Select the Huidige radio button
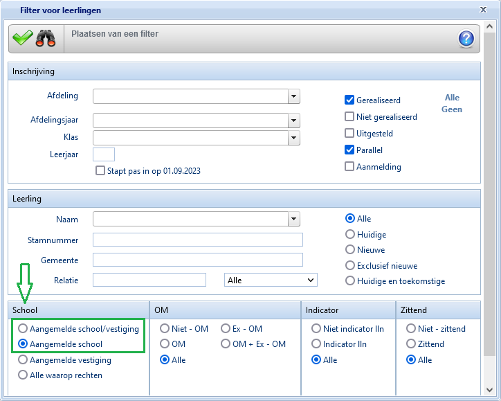This screenshot has height=401, width=501. [x=350, y=235]
